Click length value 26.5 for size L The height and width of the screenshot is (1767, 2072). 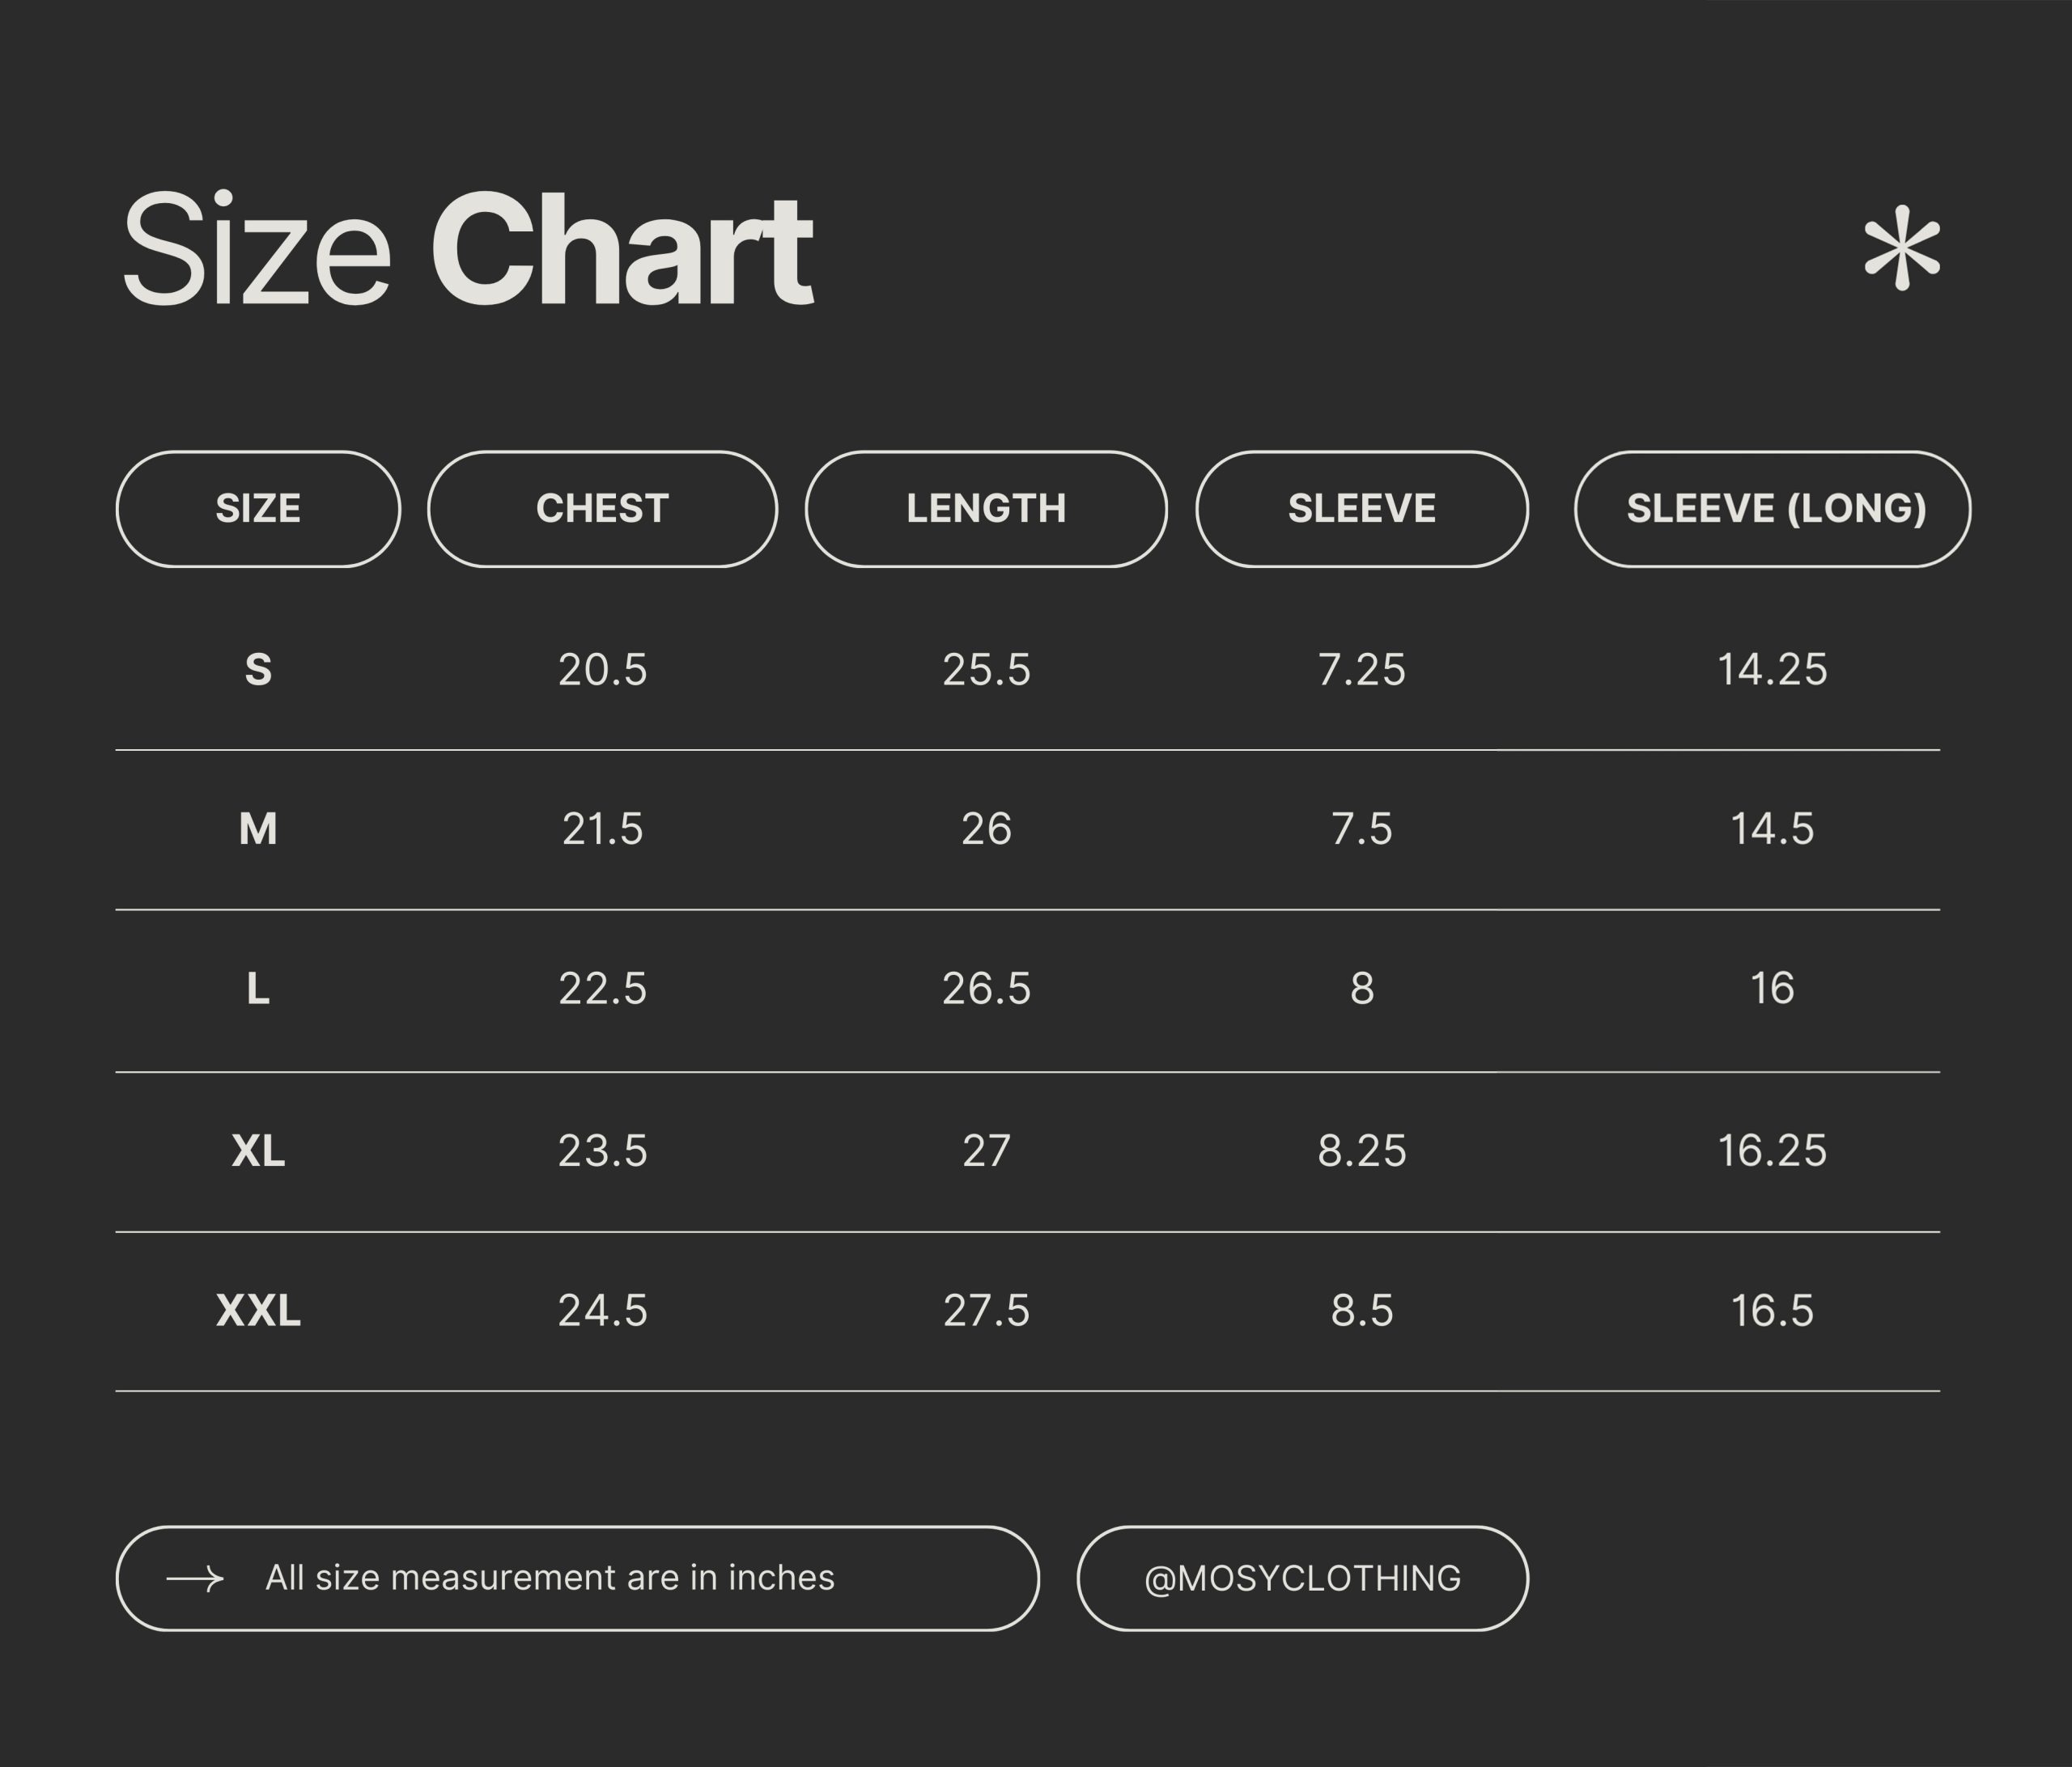986,989
